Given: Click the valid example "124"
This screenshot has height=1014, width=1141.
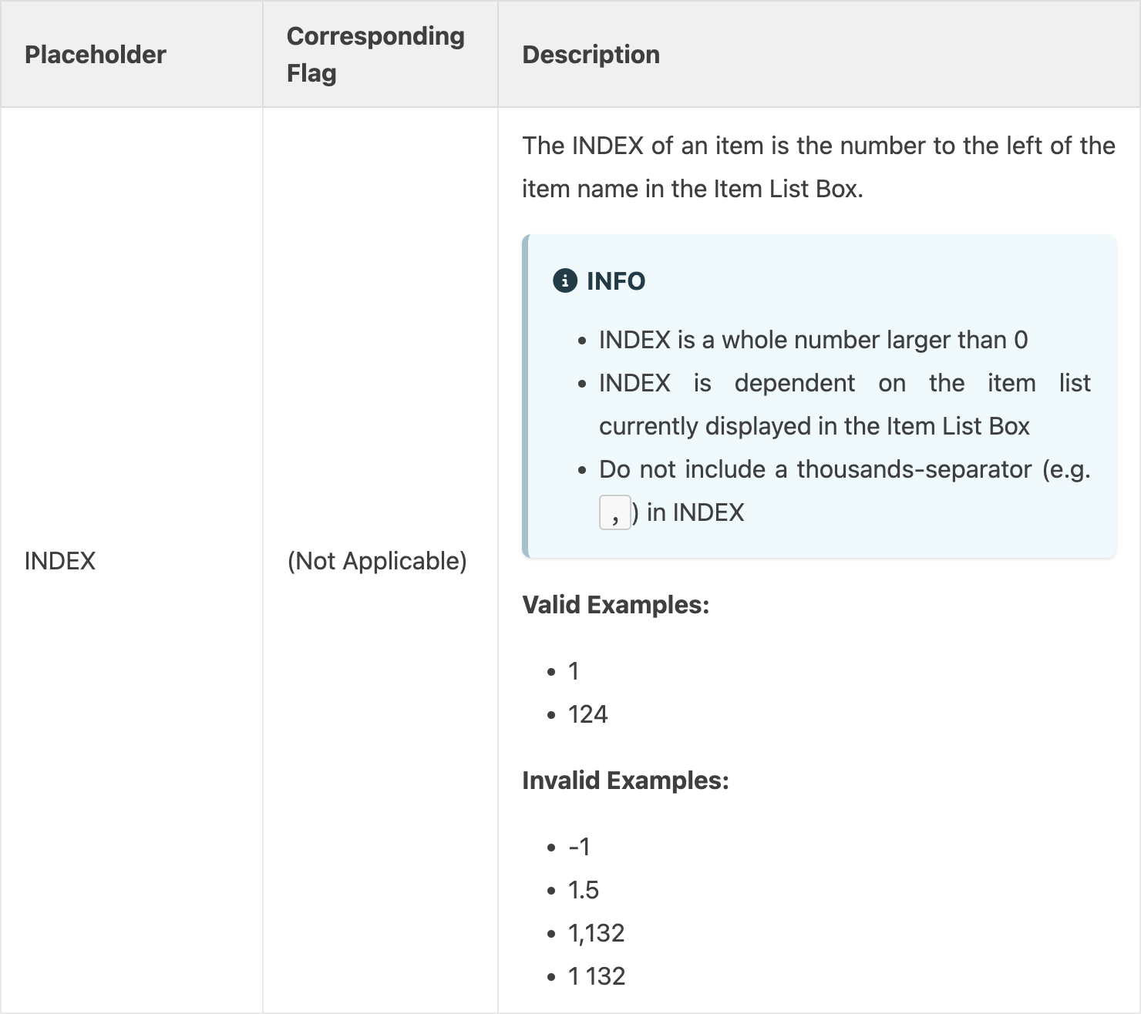Looking at the screenshot, I should pos(587,714).
